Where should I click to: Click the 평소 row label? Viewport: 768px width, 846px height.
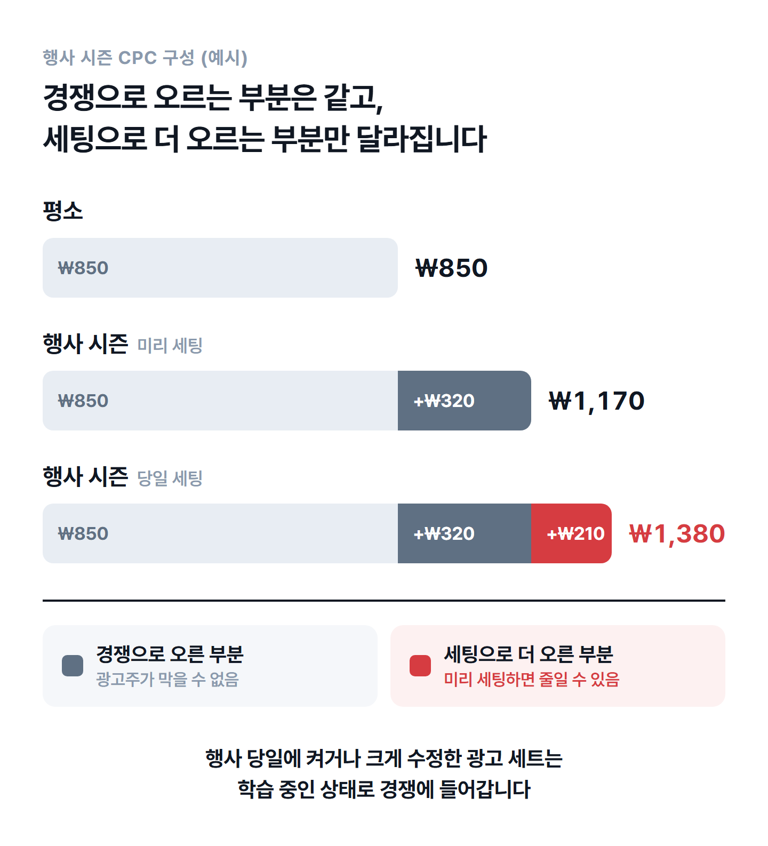click(x=63, y=211)
